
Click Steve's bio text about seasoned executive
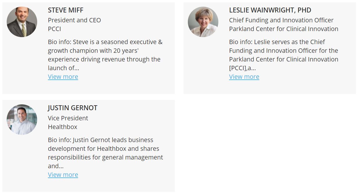point(105,55)
